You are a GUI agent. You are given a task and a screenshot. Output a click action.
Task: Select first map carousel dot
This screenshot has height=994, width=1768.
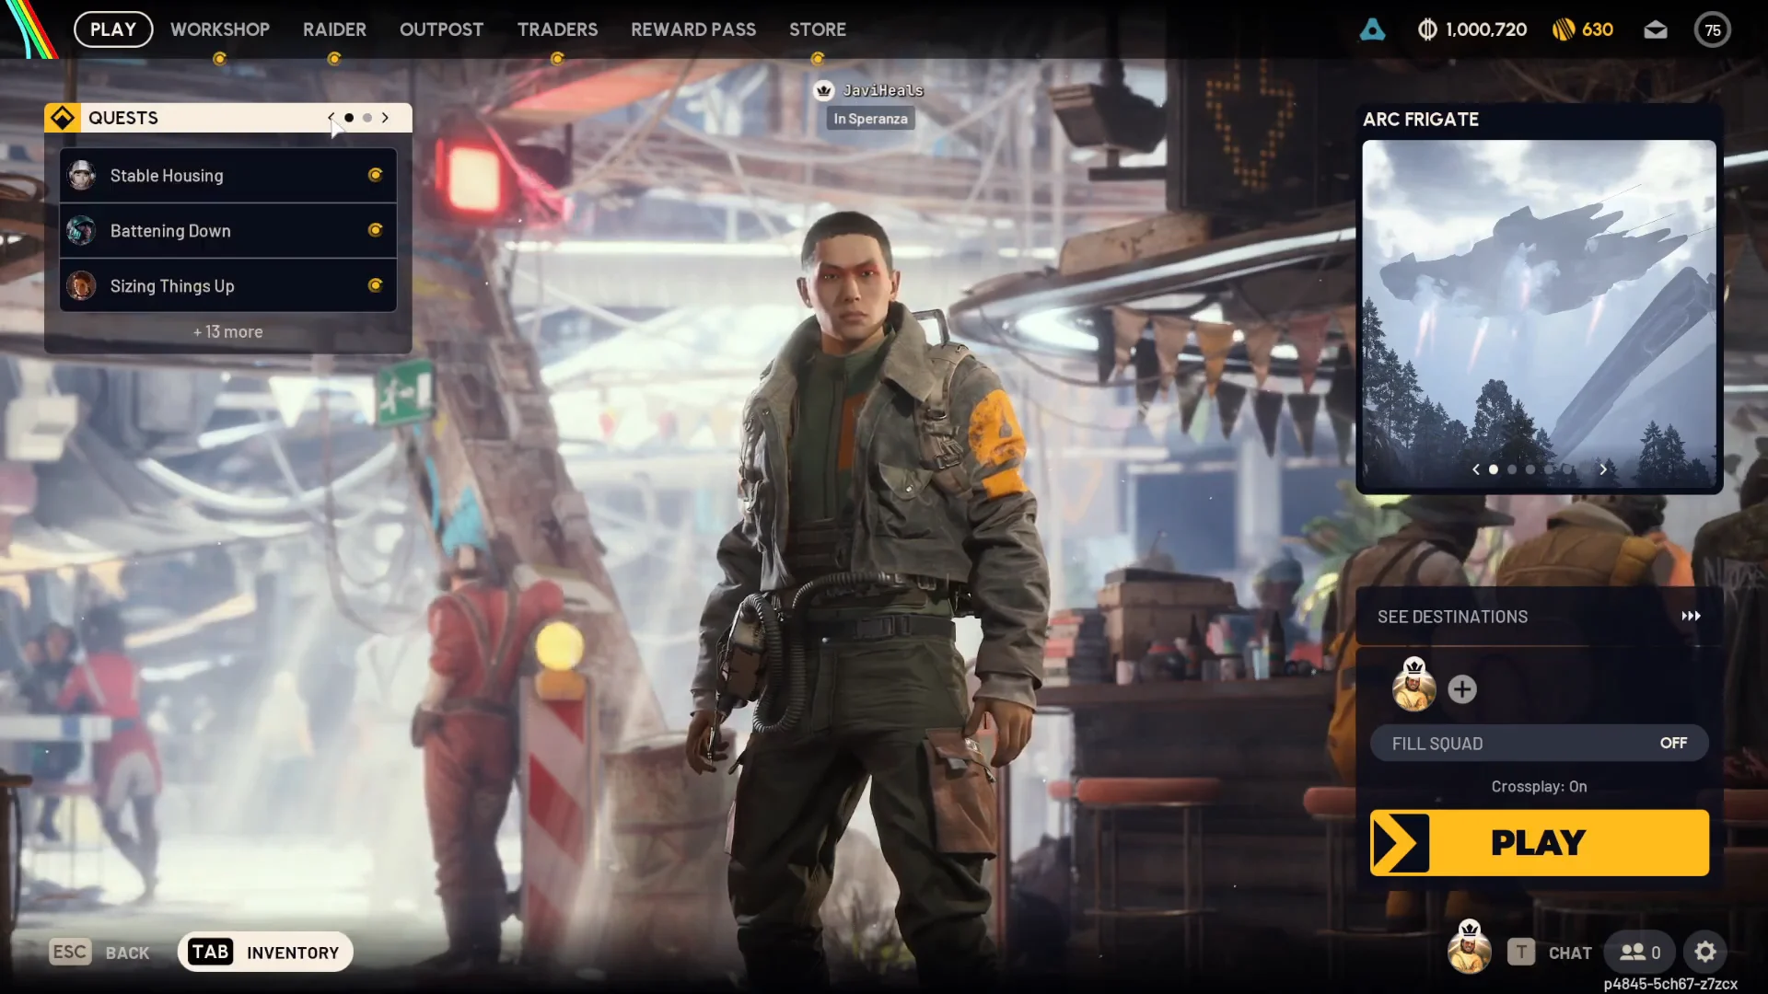tap(1494, 469)
